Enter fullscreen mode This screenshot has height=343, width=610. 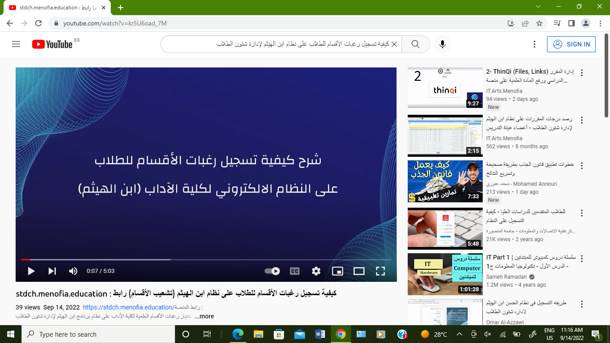coord(380,271)
